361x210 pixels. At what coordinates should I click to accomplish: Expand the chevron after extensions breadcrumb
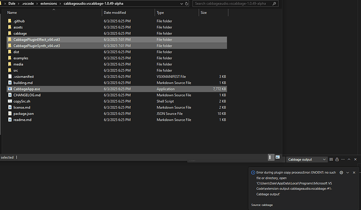pos(60,4)
